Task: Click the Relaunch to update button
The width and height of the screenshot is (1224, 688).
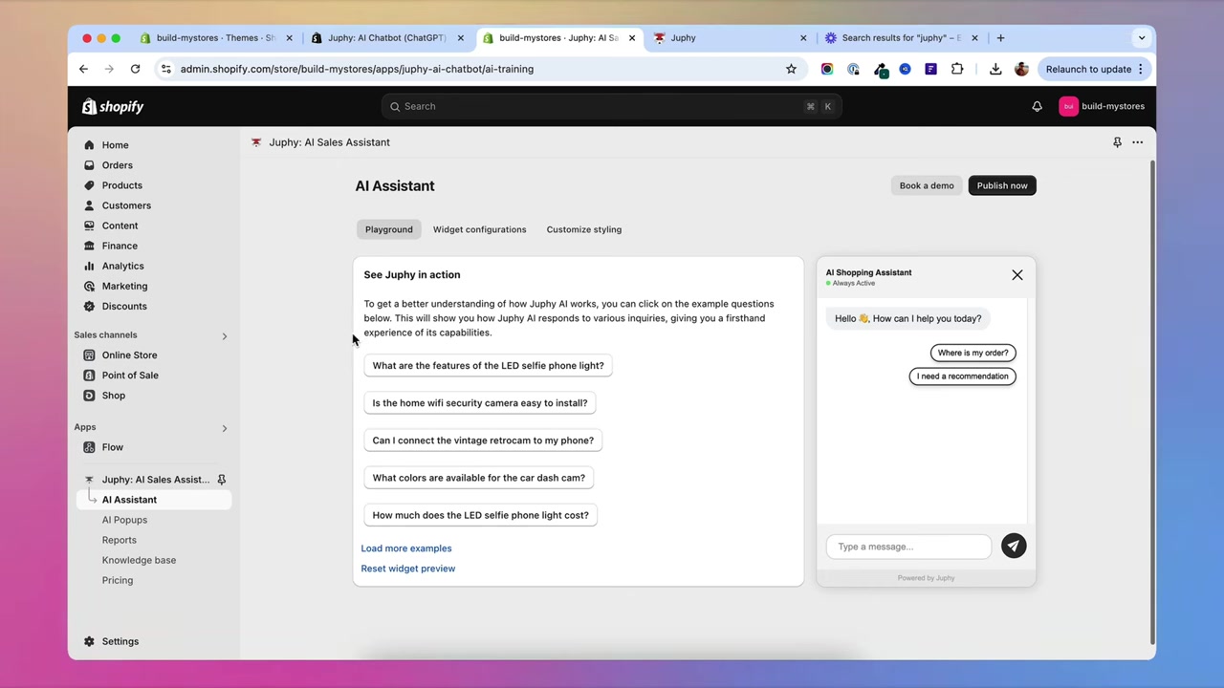Action: pyautogui.click(x=1094, y=69)
